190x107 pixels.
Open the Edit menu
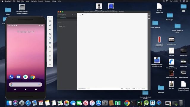pyautogui.click(x=18, y=1)
